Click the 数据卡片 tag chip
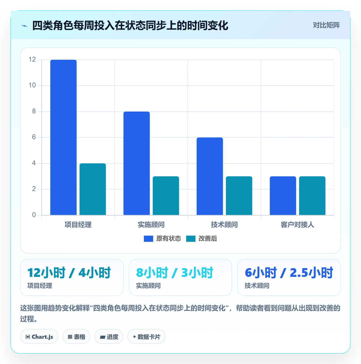Viewport: 361px width, 364px height. (146, 337)
